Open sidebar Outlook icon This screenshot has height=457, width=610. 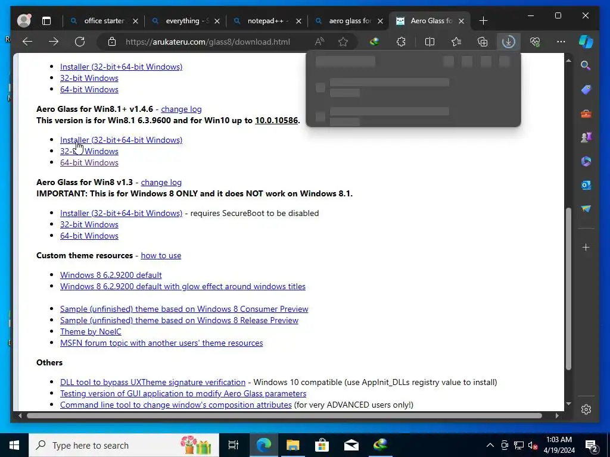(x=586, y=185)
